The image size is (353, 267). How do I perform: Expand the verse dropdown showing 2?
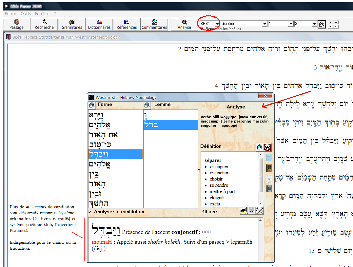[x=315, y=24]
